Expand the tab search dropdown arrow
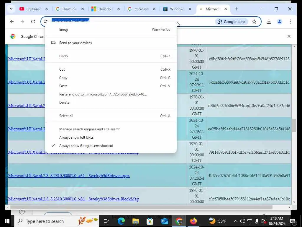Viewport: 302px width, 227px height. click(x=11, y=9)
